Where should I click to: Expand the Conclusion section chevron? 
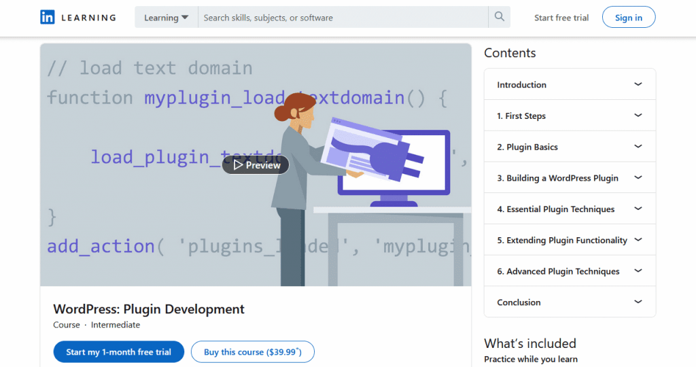tap(638, 302)
